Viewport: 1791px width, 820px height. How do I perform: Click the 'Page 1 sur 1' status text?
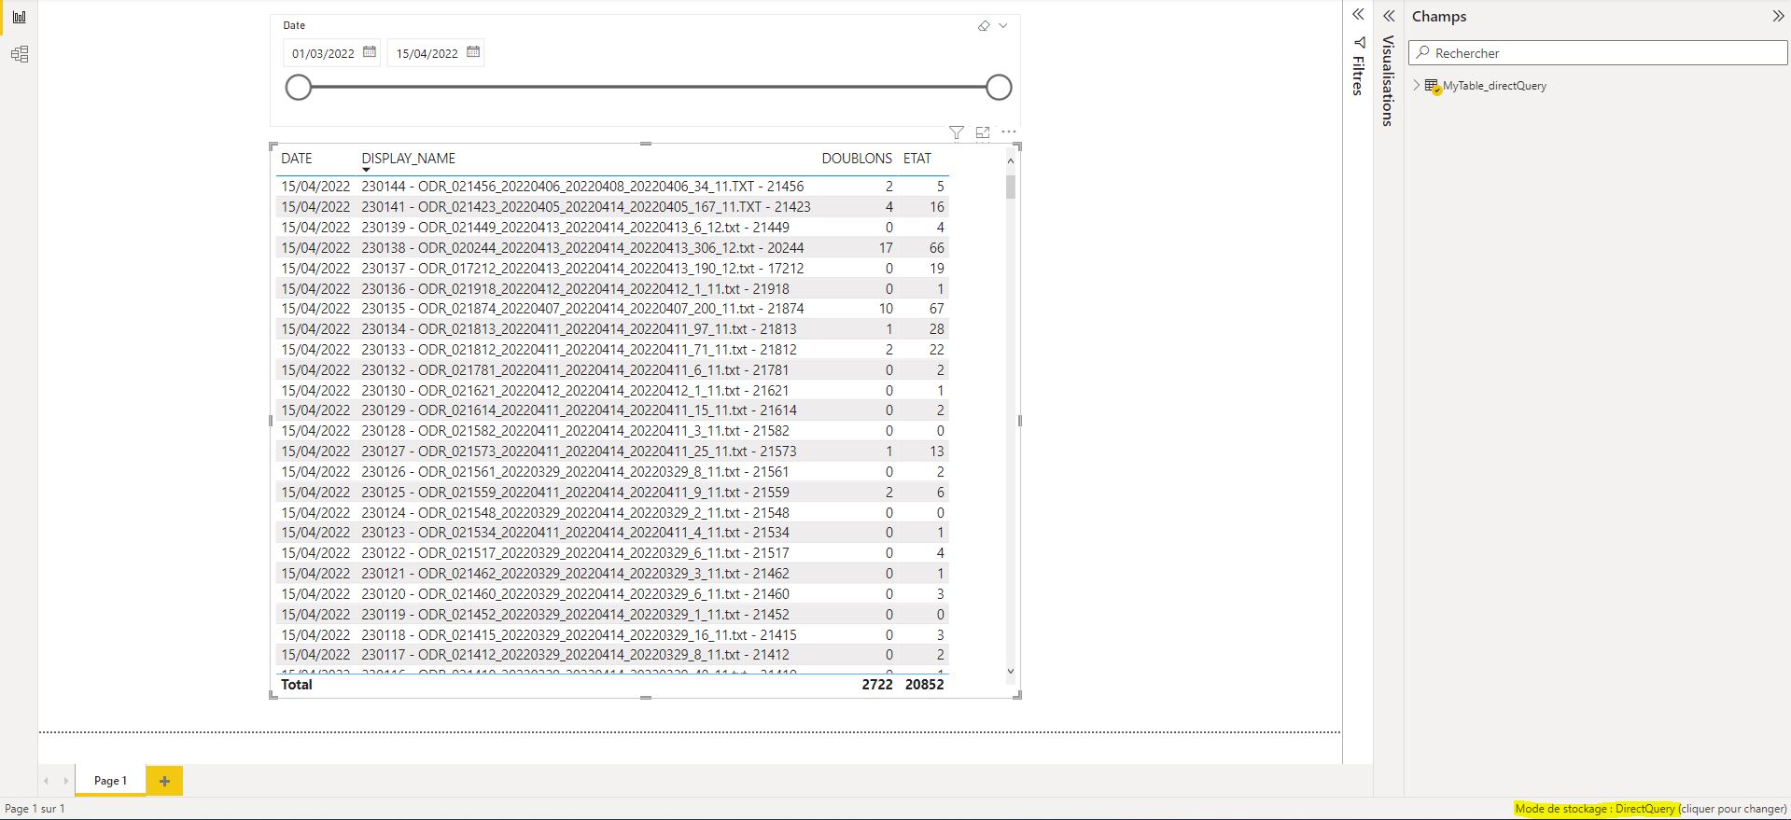tap(35, 809)
